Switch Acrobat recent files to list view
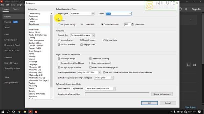This screenshot has height=114, width=204. 188,65
